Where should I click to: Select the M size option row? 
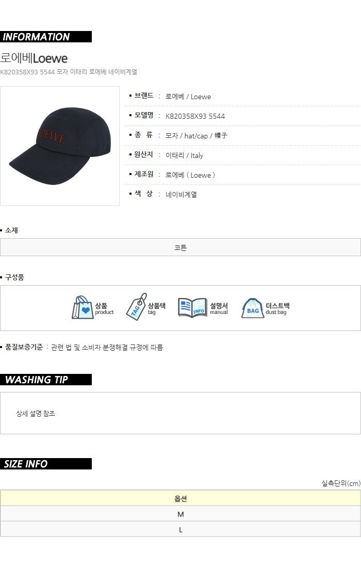tap(180, 514)
